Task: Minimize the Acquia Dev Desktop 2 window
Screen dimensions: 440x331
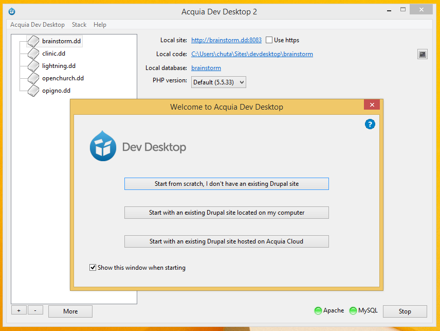Action: 389,10
